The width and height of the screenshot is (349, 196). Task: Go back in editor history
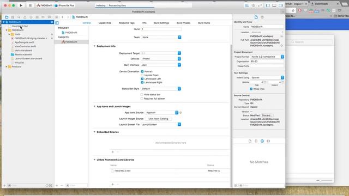point(63,17)
